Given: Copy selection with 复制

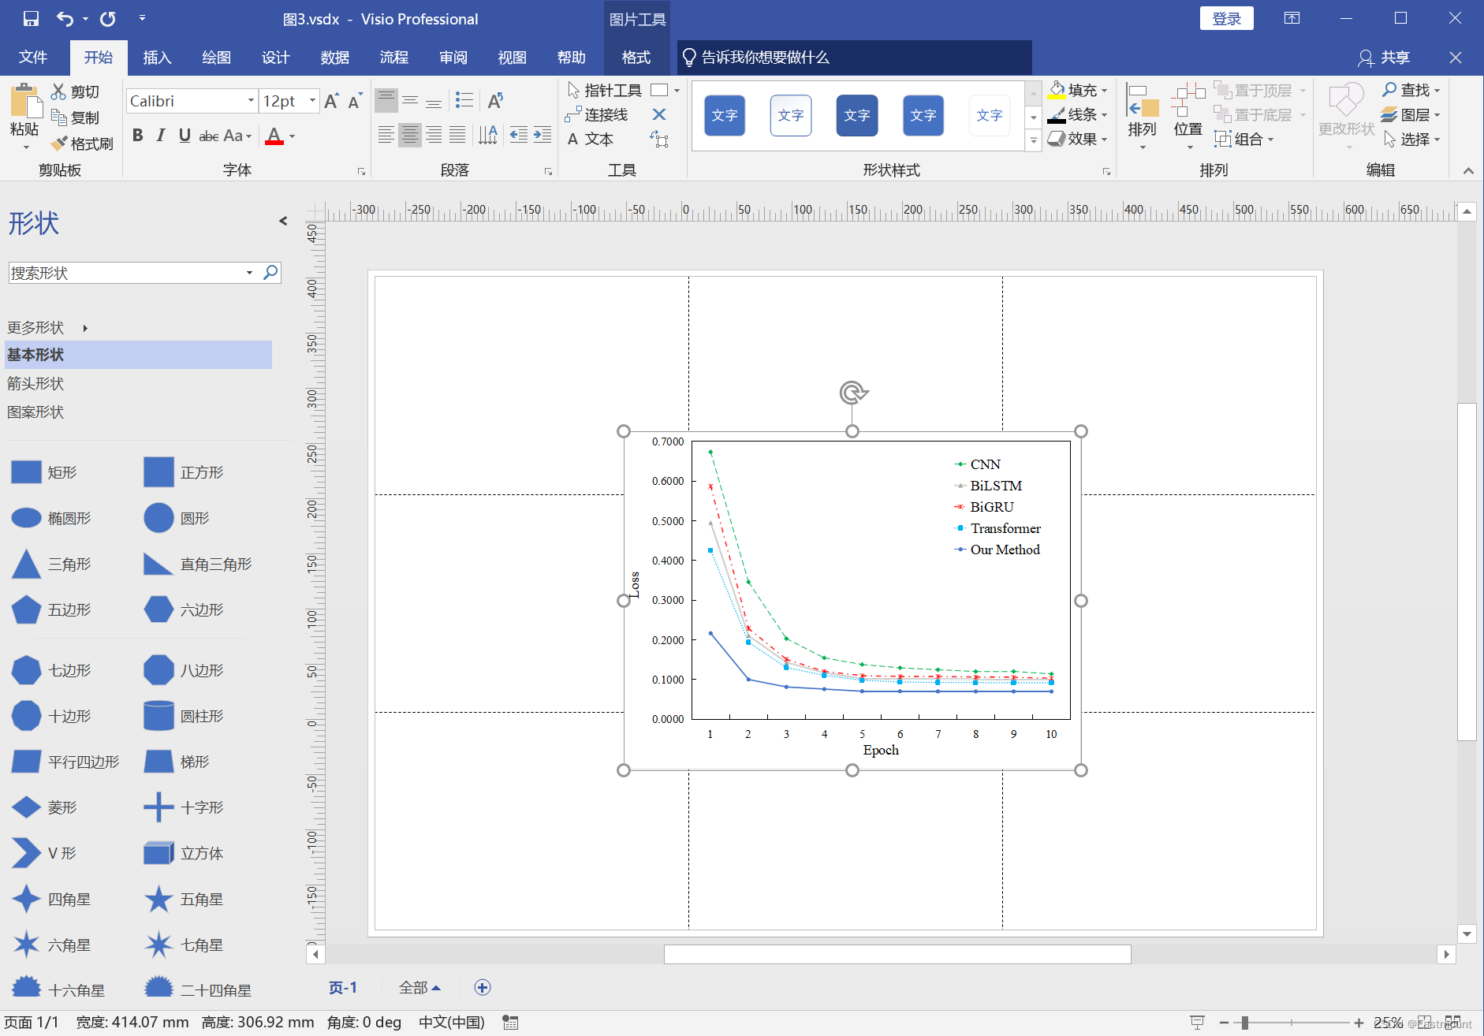Looking at the screenshot, I should click(76, 117).
